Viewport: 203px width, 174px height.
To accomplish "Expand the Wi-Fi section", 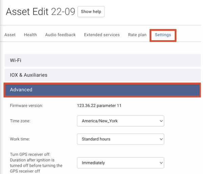I will [x=103, y=60].
